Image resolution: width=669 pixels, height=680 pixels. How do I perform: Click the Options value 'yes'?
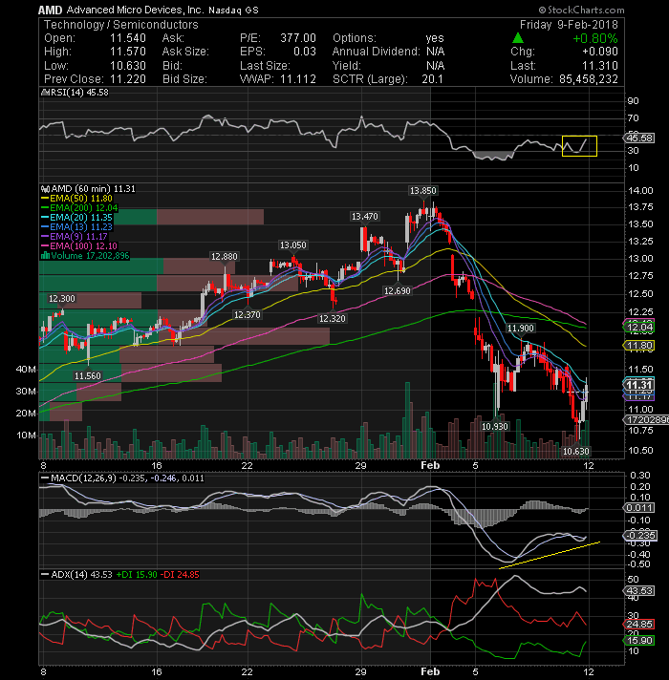[x=435, y=38]
